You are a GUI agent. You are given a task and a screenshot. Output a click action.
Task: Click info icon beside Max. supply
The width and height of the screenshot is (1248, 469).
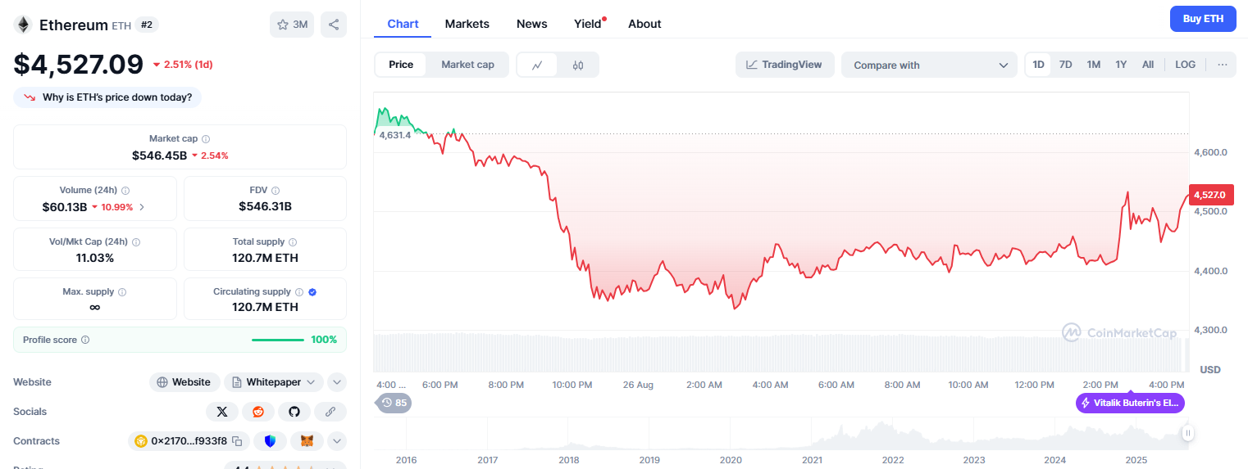click(122, 292)
